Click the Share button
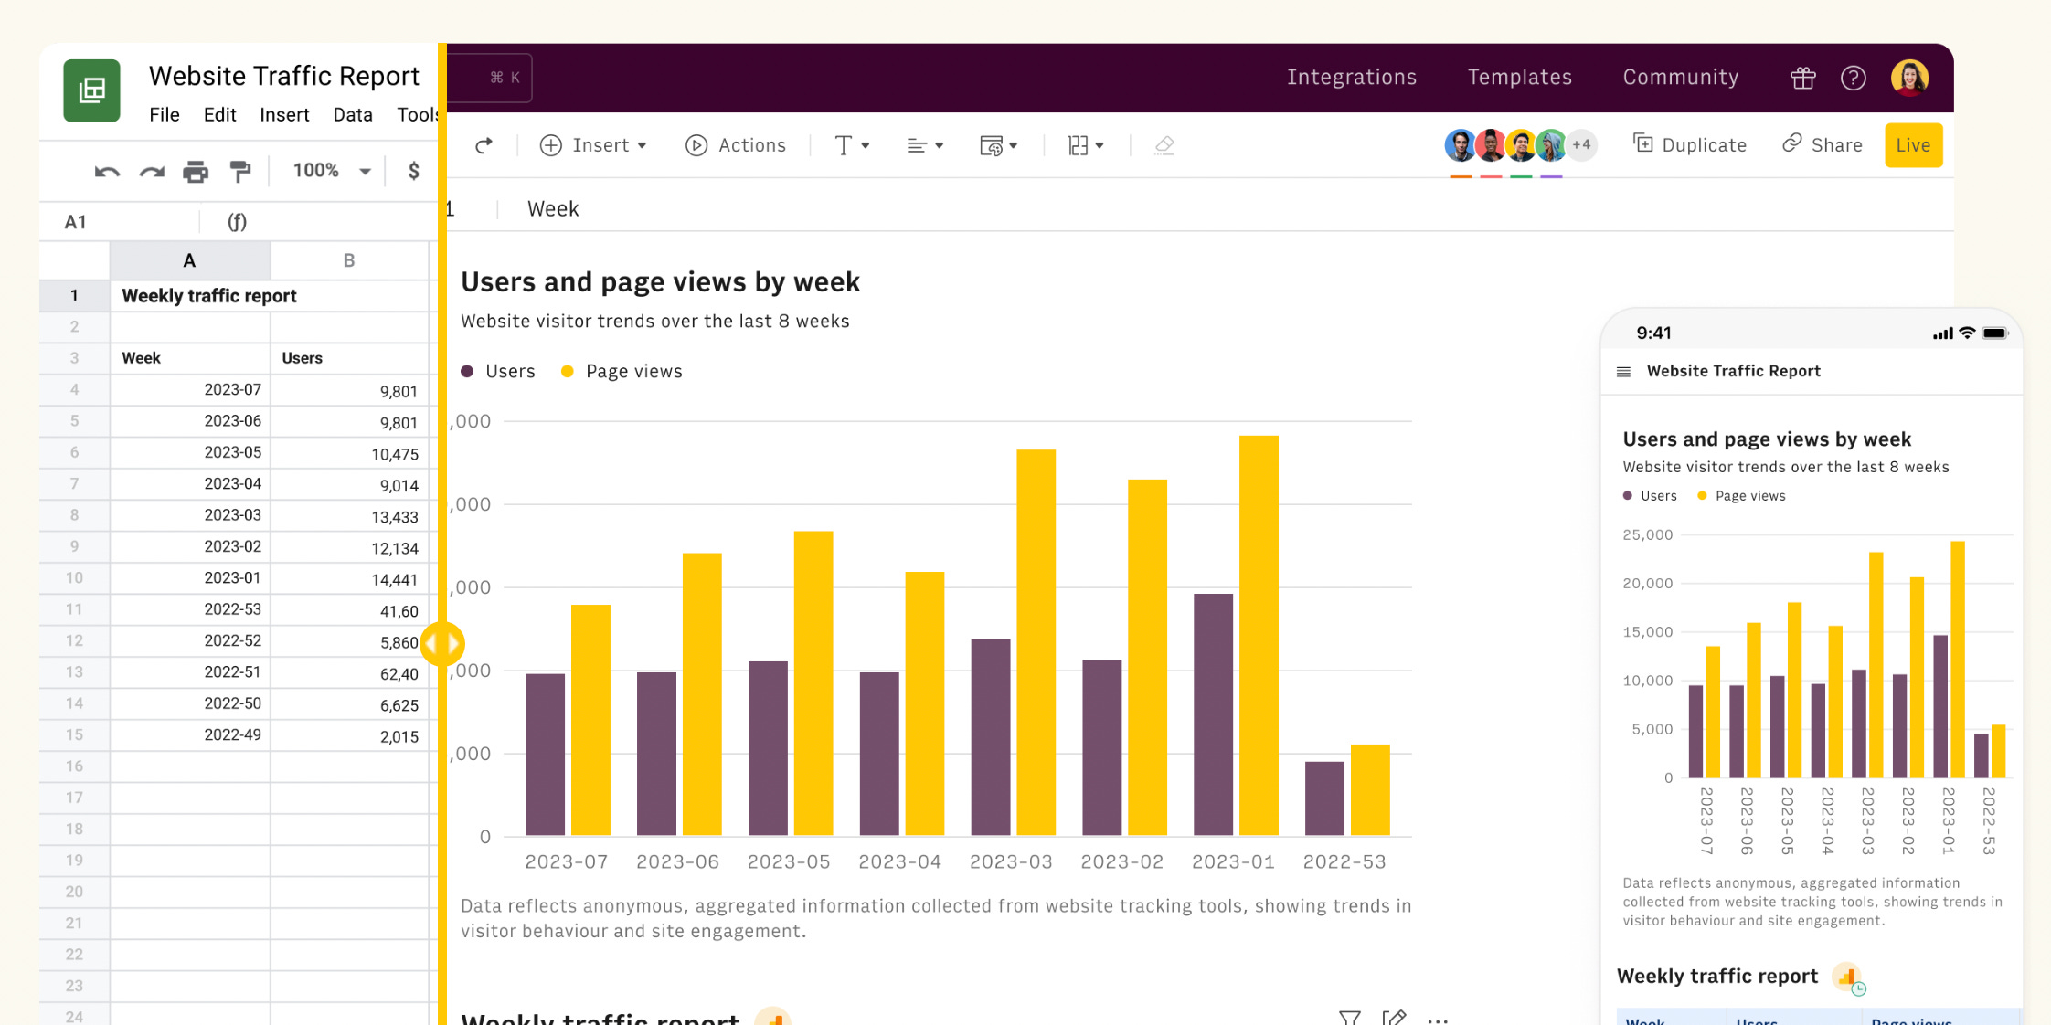 tap(1823, 145)
